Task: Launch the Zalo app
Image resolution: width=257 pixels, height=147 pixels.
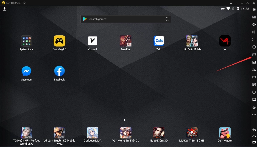Action: pyautogui.click(x=159, y=41)
